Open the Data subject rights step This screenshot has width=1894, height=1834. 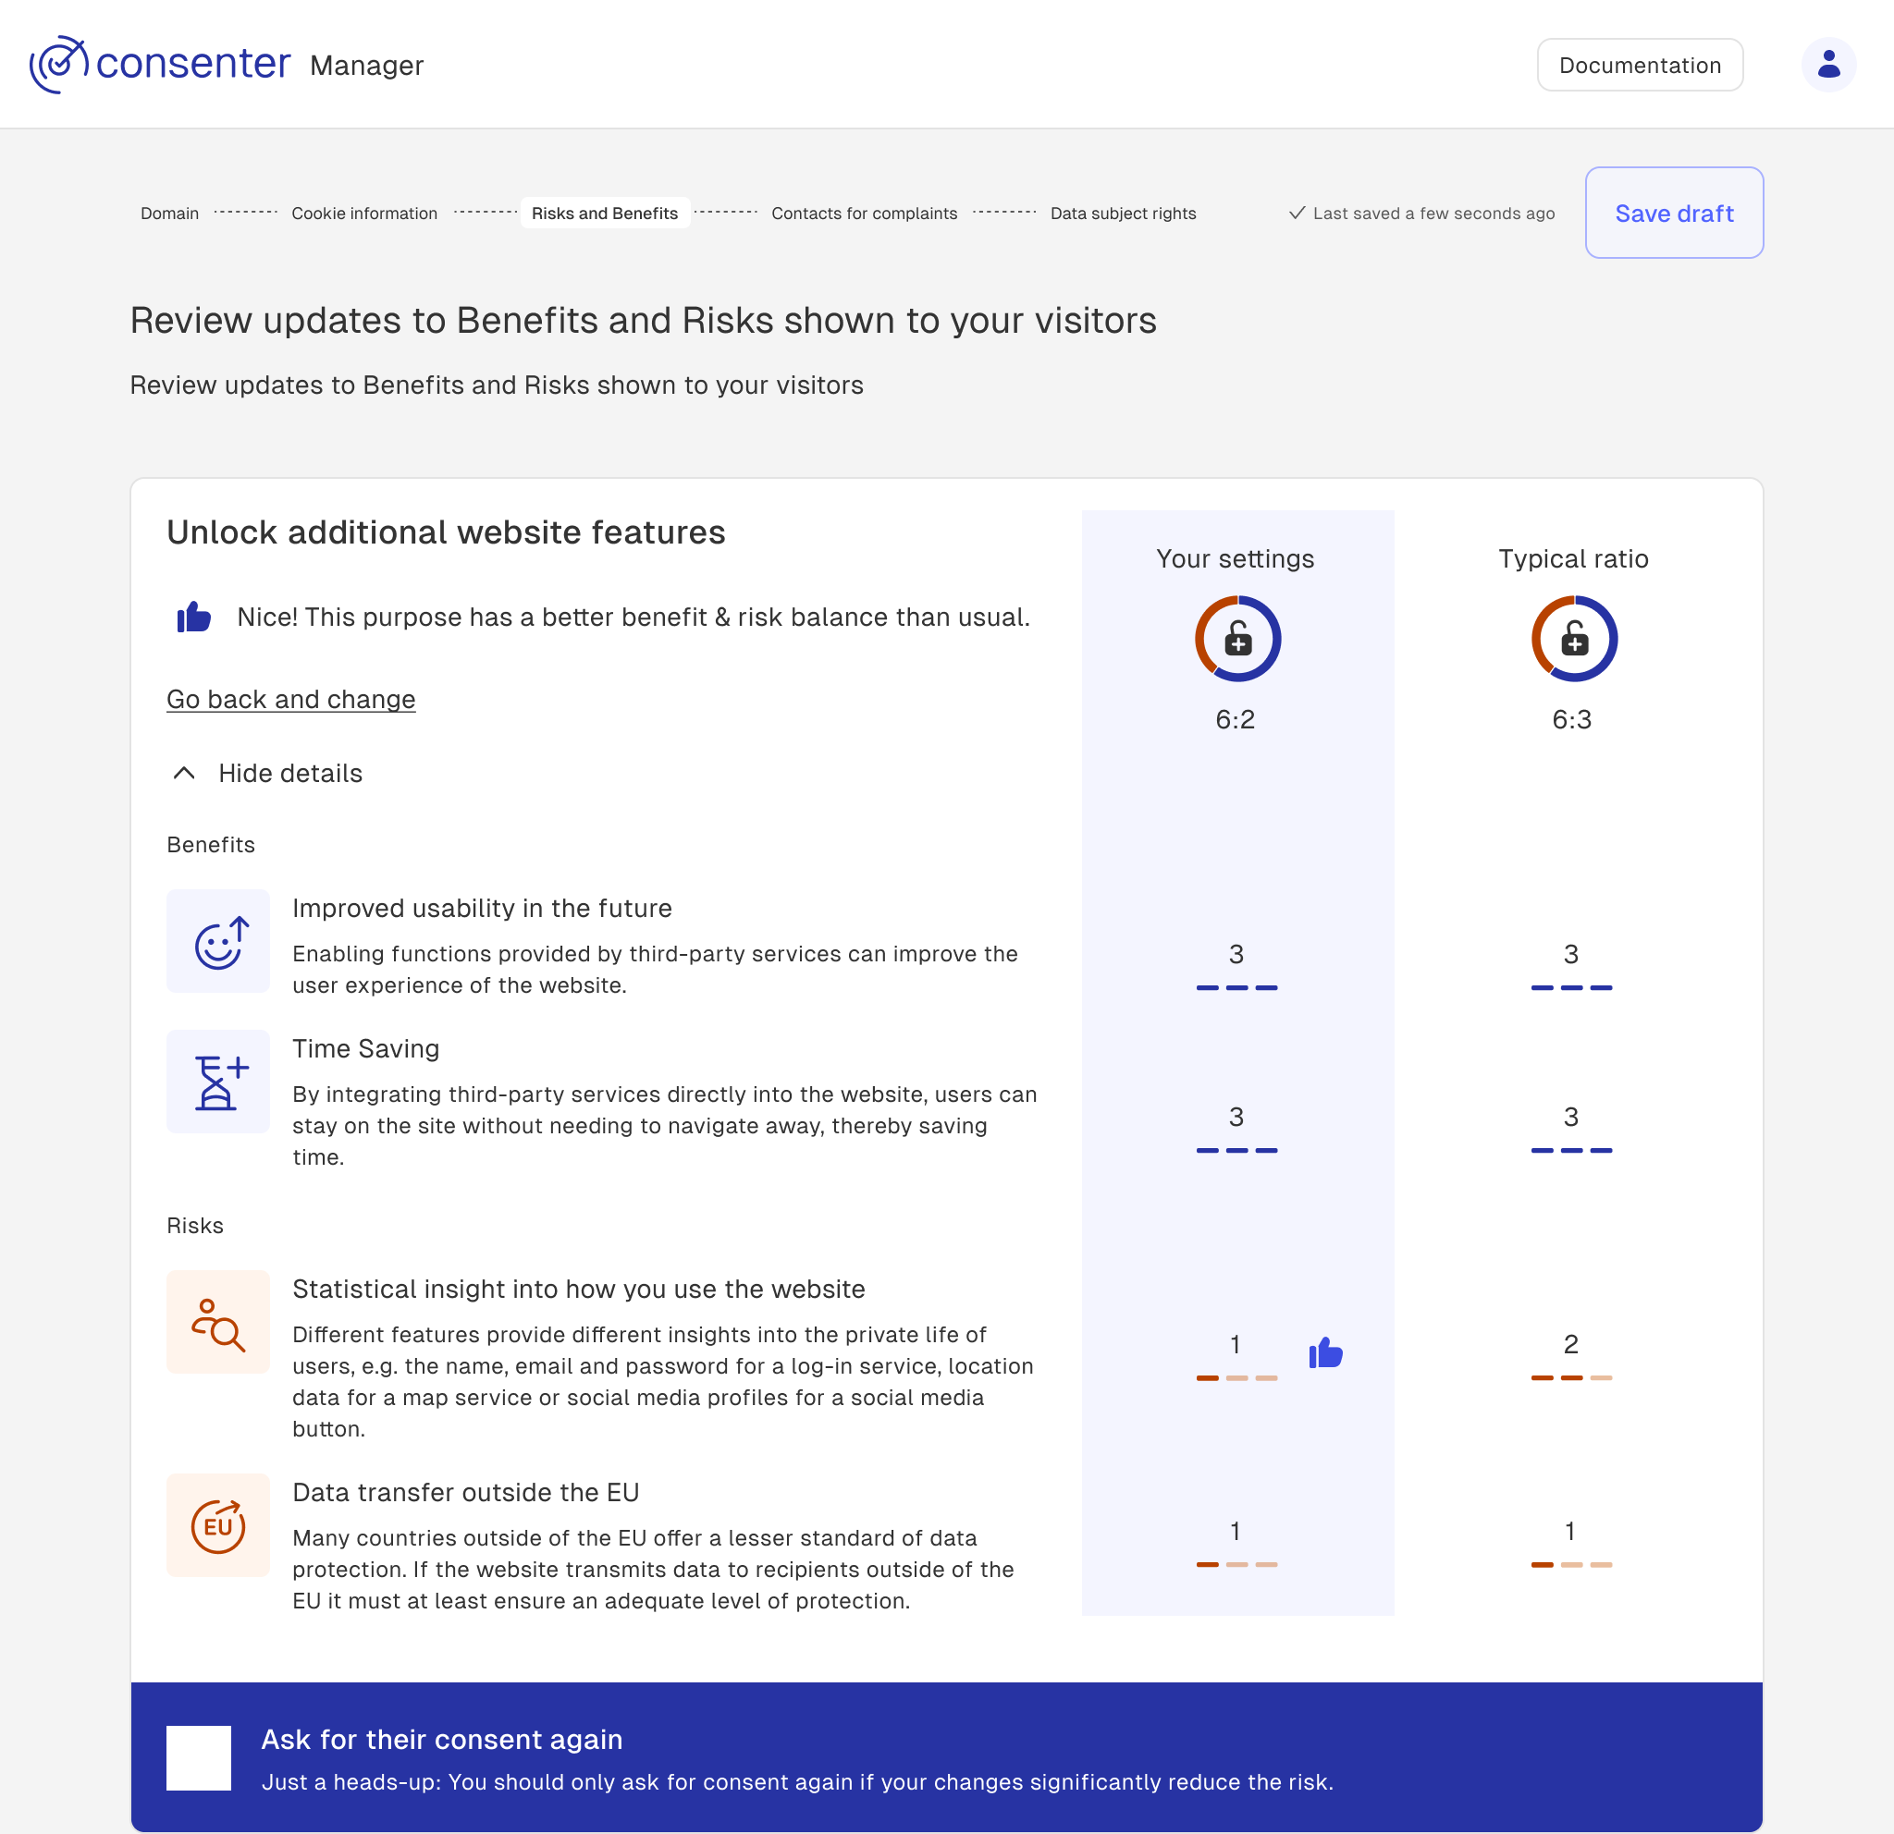click(1123, 214)
